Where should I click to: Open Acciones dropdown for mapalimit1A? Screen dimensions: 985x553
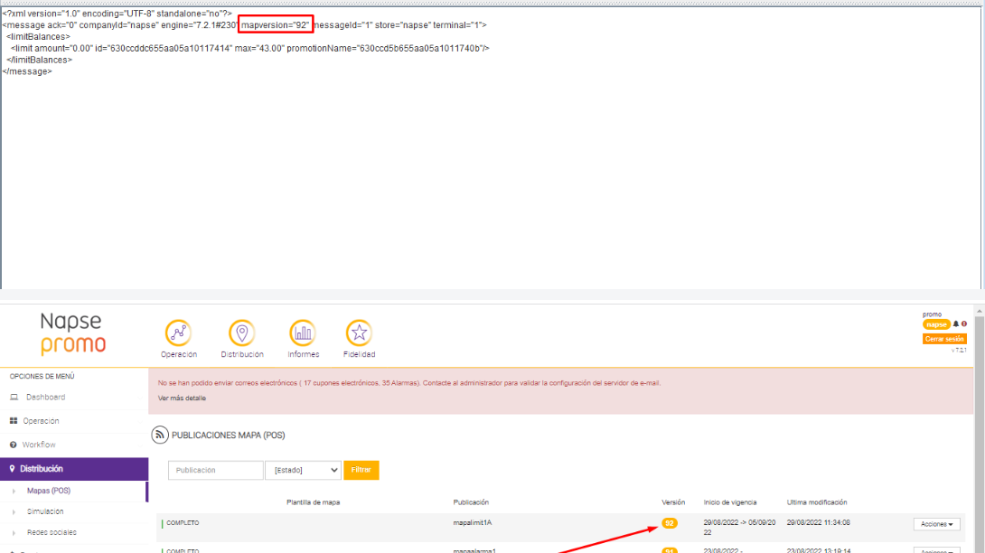coord(936,524)
